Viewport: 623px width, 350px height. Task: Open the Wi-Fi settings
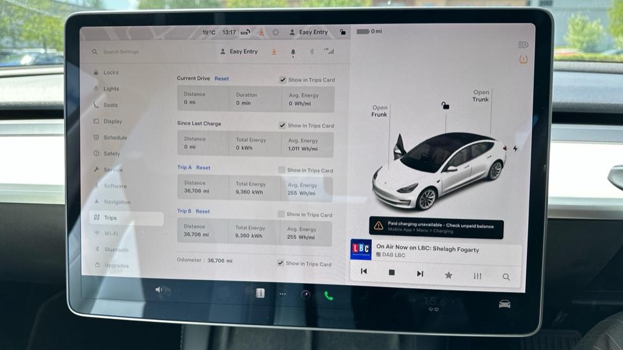tap(106, 234)
